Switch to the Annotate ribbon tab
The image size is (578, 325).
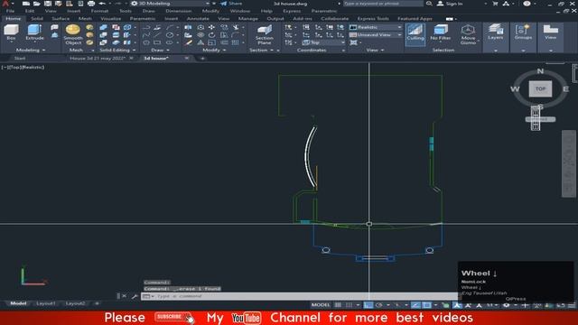(x=198, y=18)
